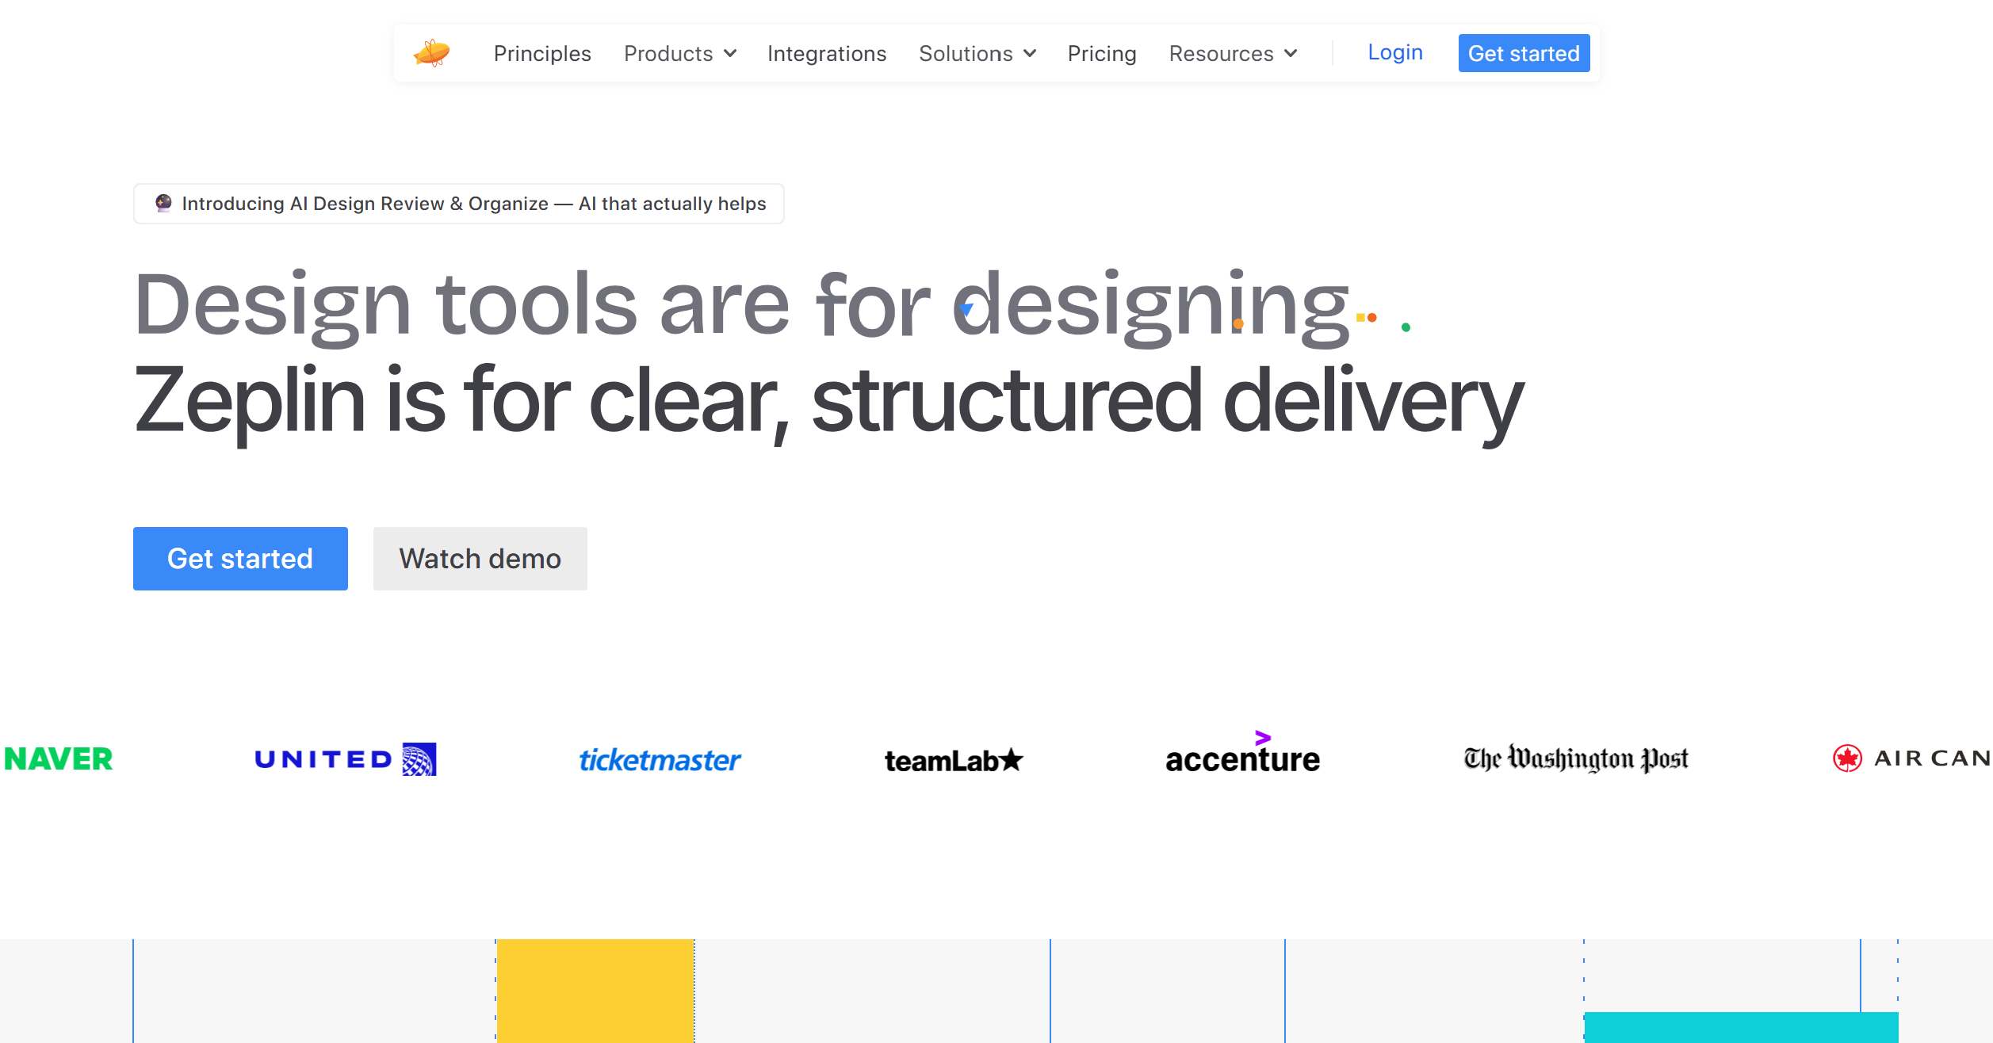Click the United globe logo icon

tap(419, 759)
